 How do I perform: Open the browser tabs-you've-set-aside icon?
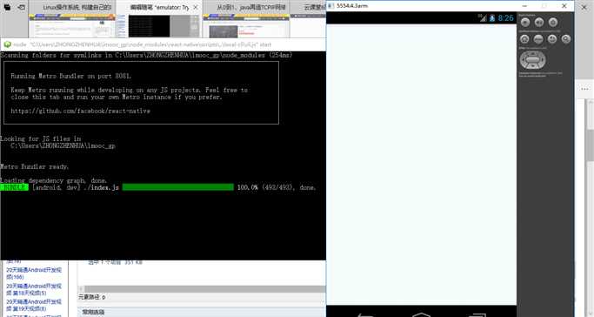(8, 7)
